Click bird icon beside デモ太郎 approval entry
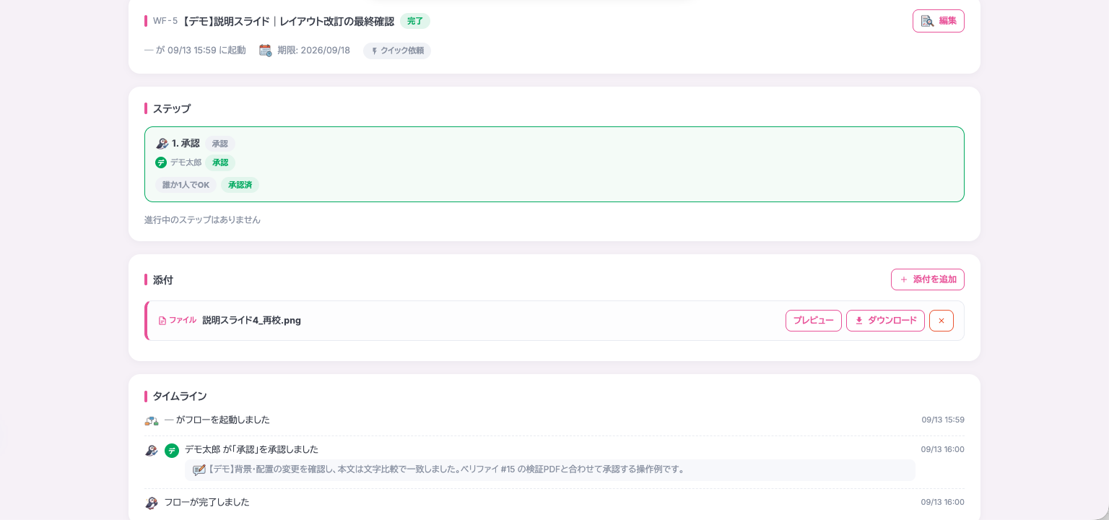 pyautogui.click(x=151, y=450)
